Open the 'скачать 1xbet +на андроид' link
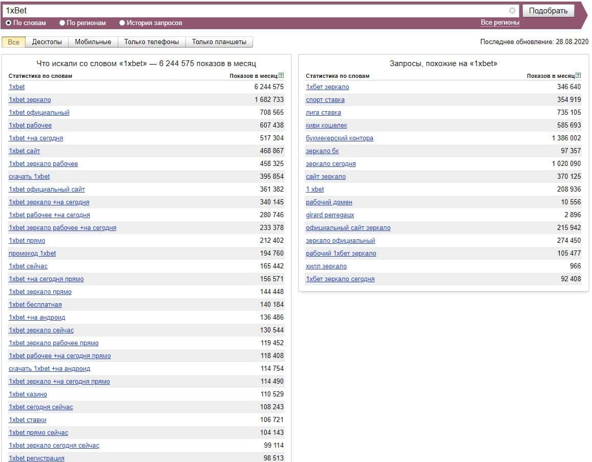Image resolution: width=592 pixels, height=462 pixels. [x=49, y=369]
